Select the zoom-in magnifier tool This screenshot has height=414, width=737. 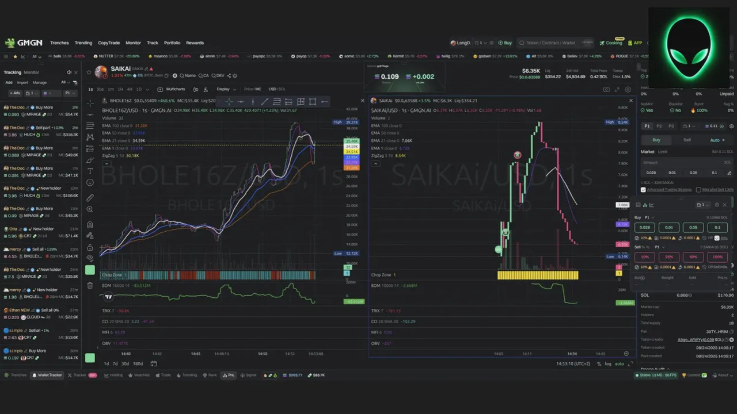click(90, 209)
